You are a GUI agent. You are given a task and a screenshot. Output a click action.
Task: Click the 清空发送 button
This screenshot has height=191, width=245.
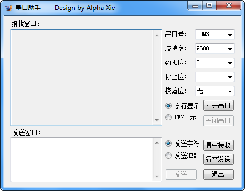(218, 159)
